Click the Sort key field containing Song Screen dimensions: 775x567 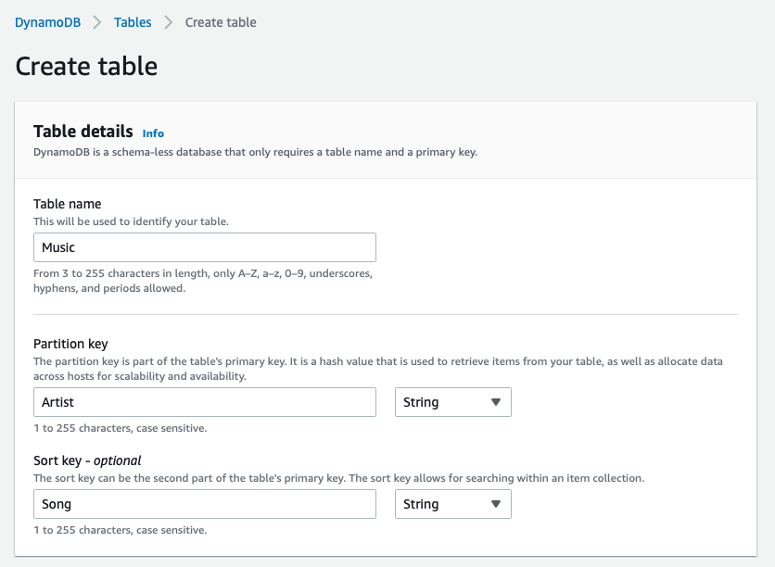[205, 504]
